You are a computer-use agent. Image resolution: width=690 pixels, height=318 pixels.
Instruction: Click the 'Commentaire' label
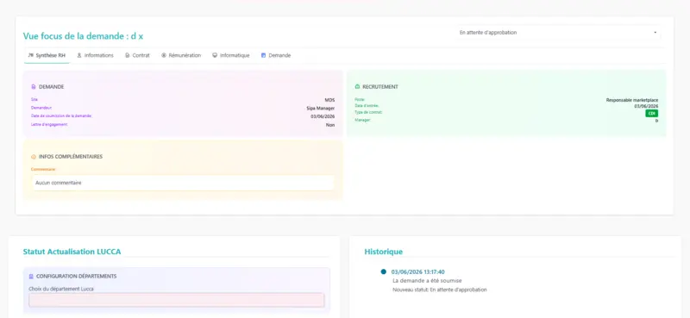pyautogui.click(x=43, y=169)
